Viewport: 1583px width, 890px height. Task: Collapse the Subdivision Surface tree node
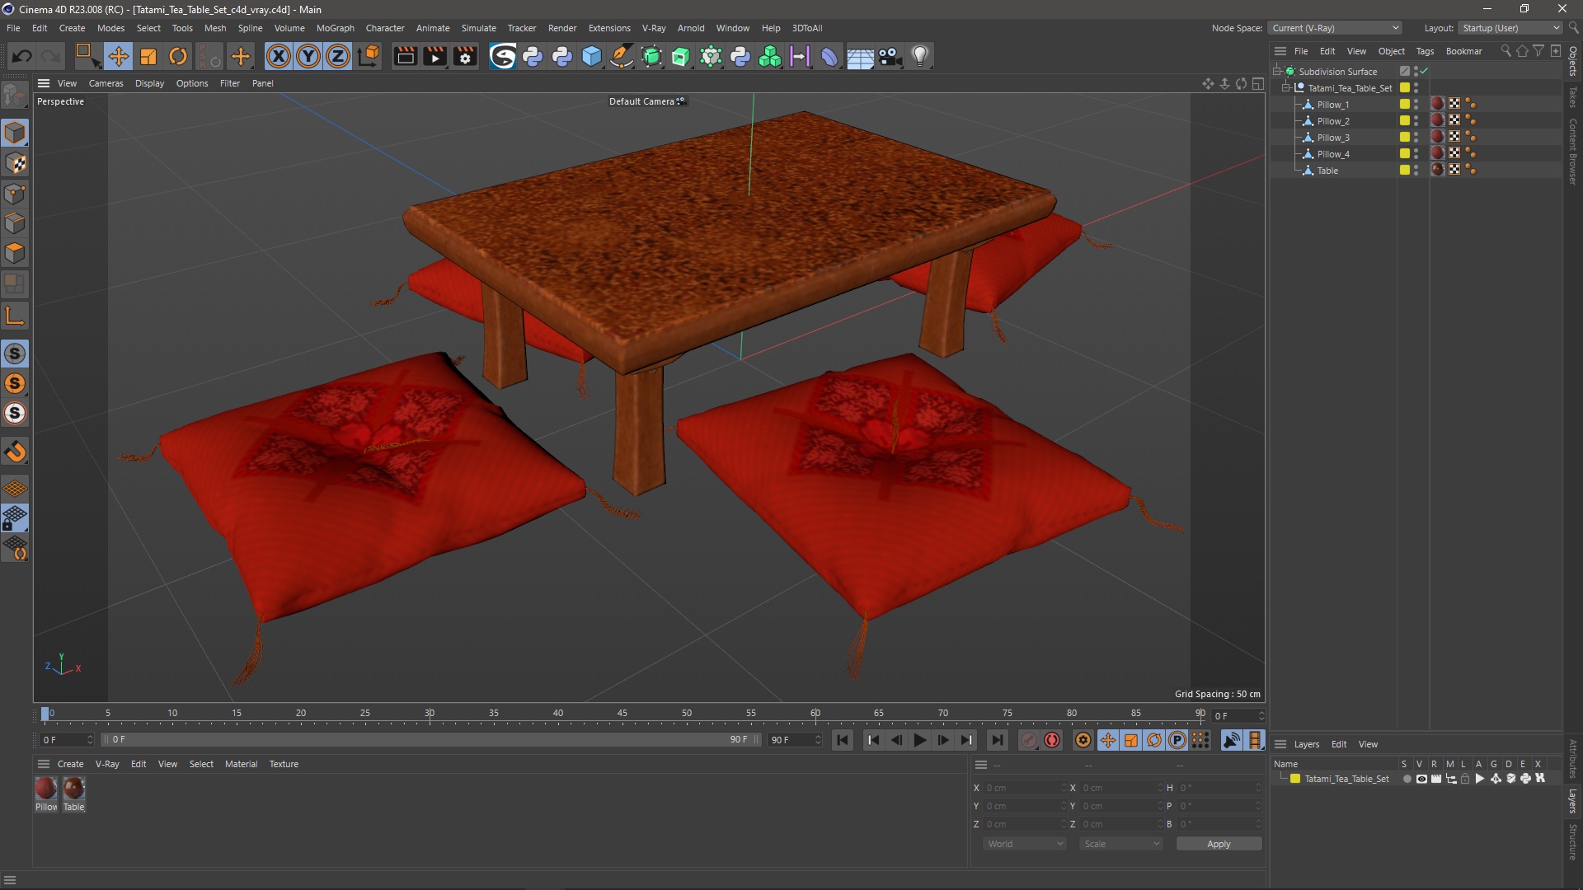coord(1276,72)
